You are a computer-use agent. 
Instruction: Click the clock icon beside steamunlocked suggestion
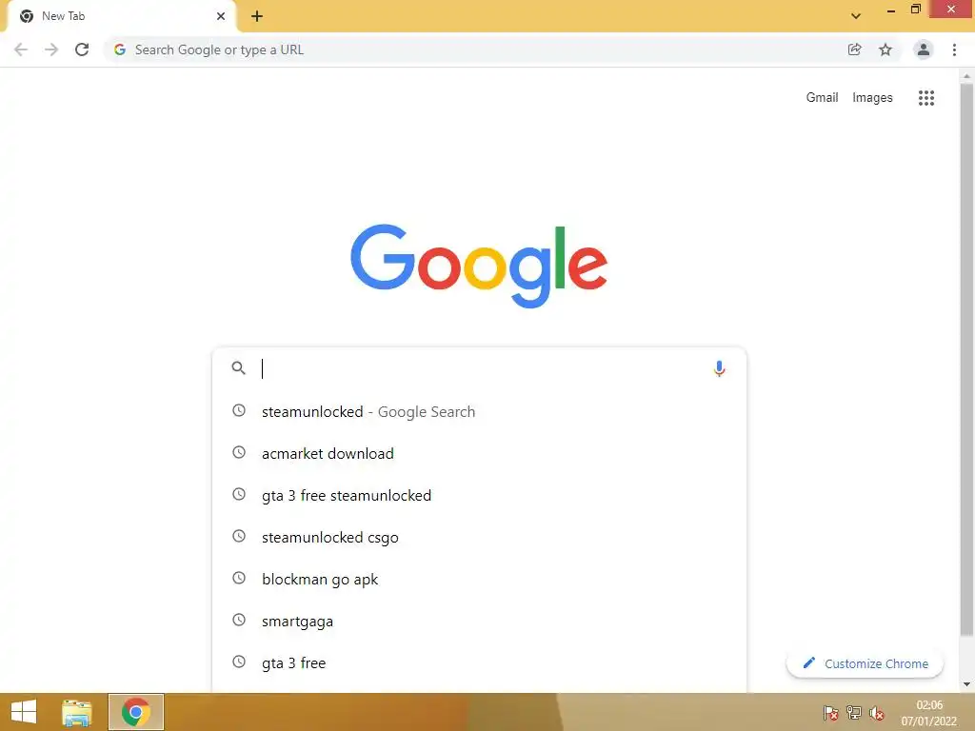pos(239,410)
